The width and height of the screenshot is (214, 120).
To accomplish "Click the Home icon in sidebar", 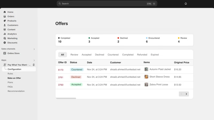I will pos(5,12).
